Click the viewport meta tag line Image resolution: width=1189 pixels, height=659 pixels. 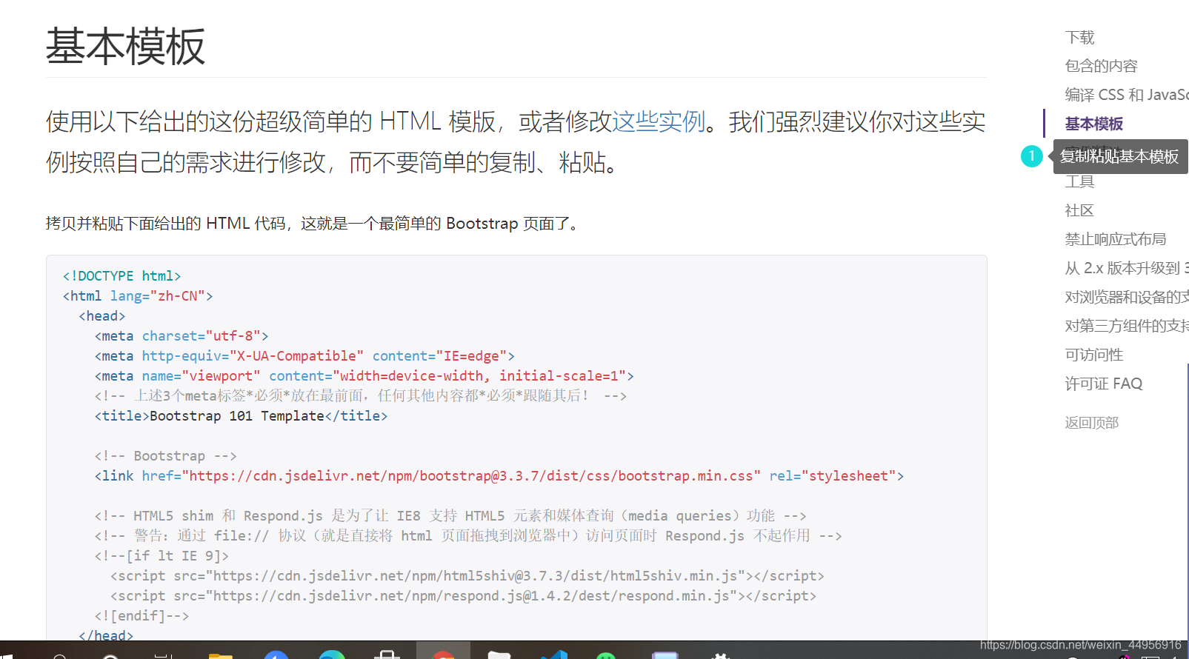click(364, 375)
